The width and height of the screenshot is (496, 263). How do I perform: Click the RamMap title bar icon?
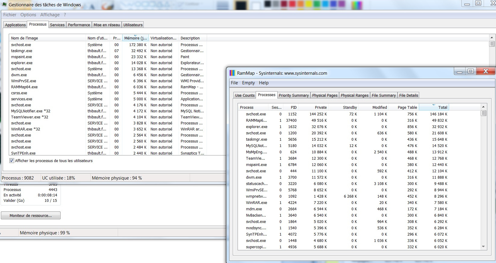(232, 73)
